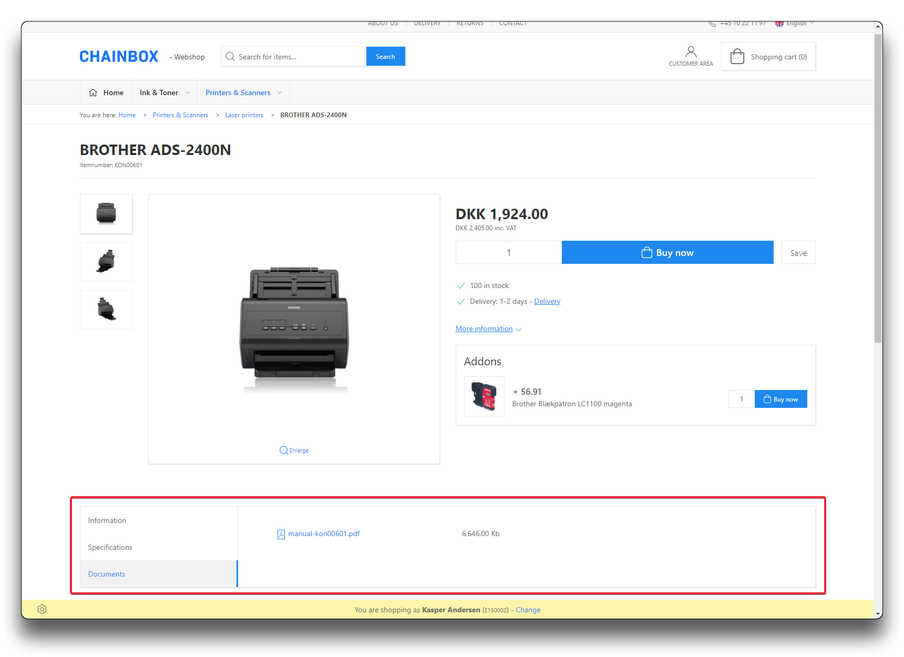The width and height of the screenshot is (904, 657).
Task: Click the Home house icon in navigation
Action: pos(93,93)
